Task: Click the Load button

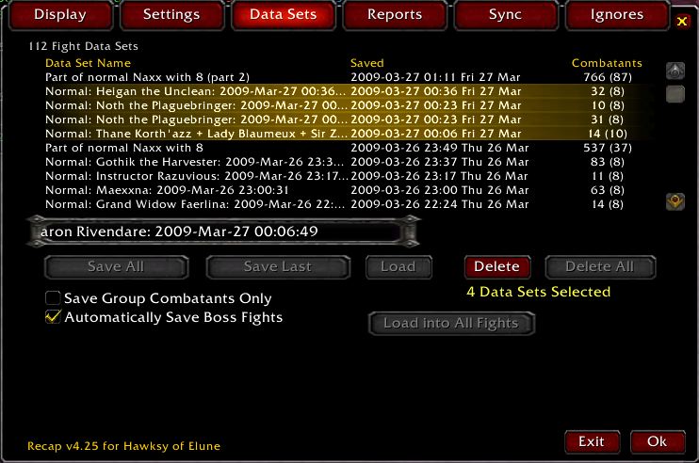Action: pyautogui.click(x=398, y=266)
